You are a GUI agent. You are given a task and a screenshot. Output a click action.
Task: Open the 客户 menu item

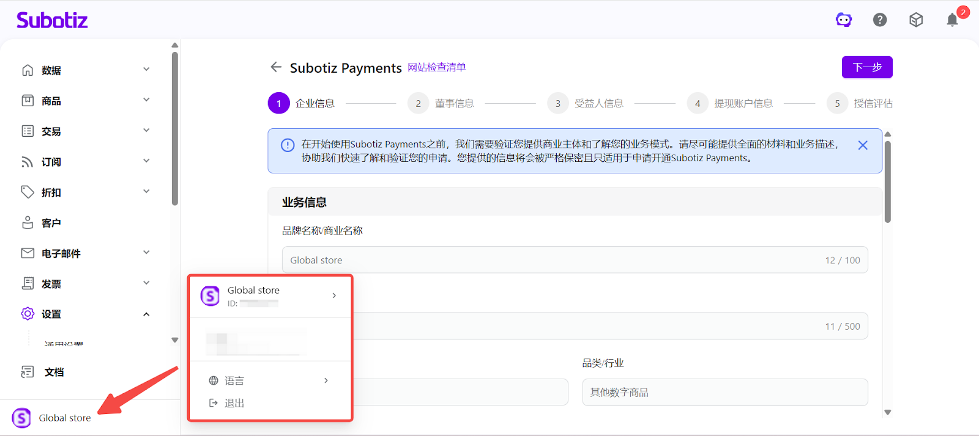pos(51,223)
